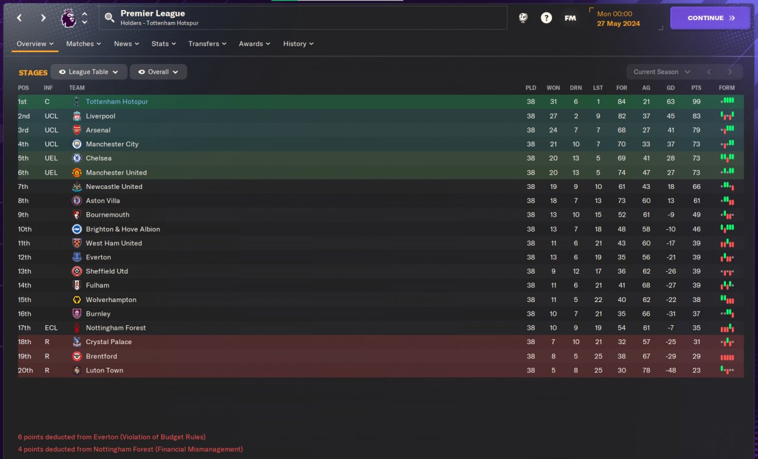This screenshot has height=459, width=758.
Task: Click the forward navigation arrow
Action: pos(43,18)
